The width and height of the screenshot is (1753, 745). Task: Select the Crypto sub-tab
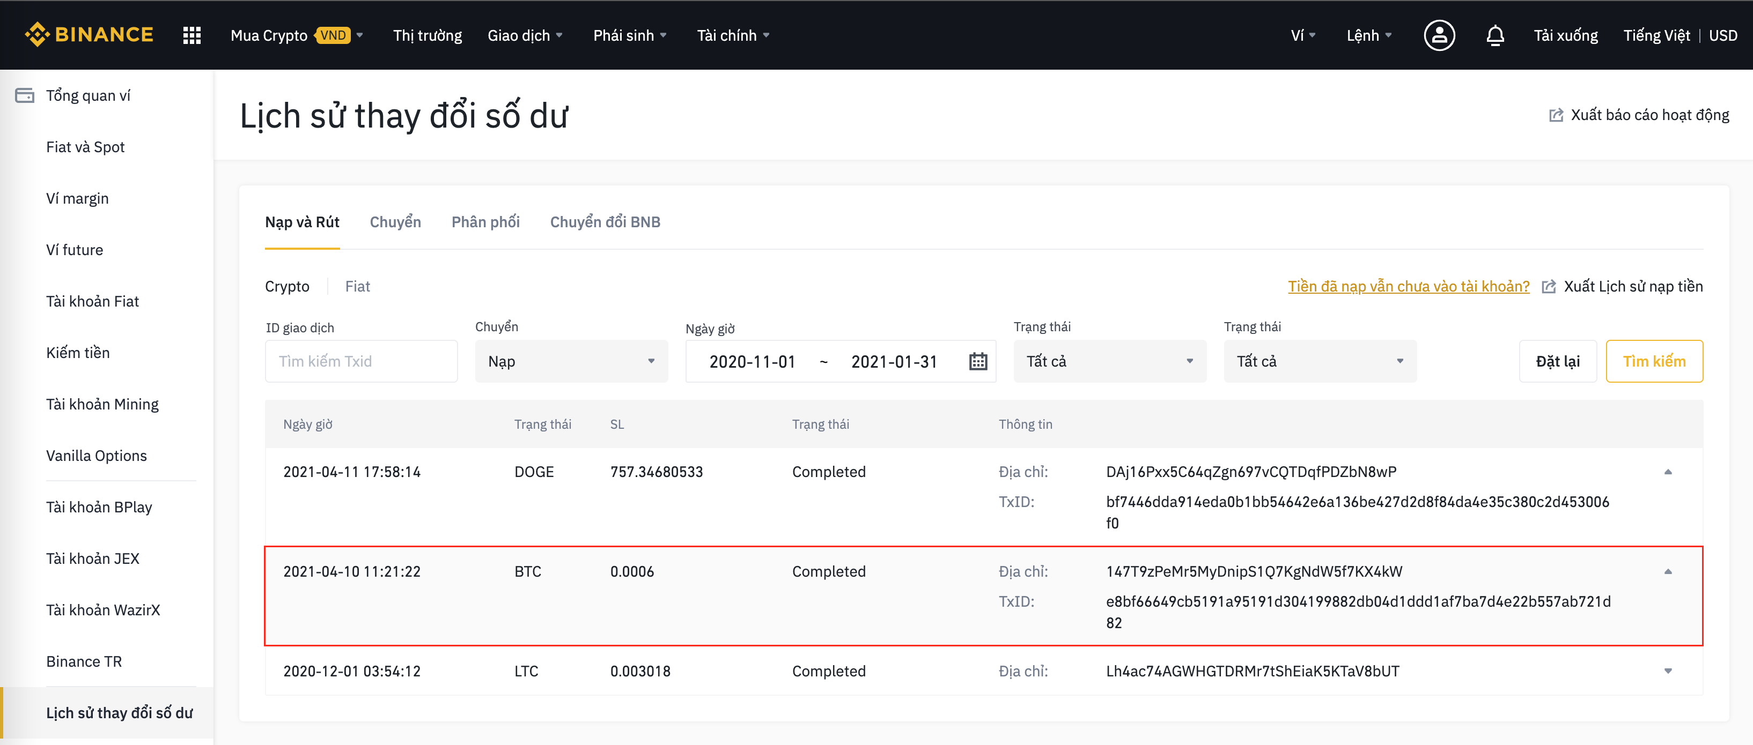coord(287,286)
